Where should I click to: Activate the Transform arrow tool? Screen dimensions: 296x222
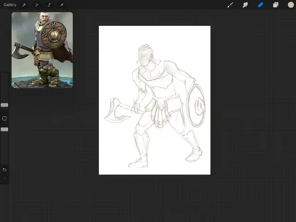62,5
